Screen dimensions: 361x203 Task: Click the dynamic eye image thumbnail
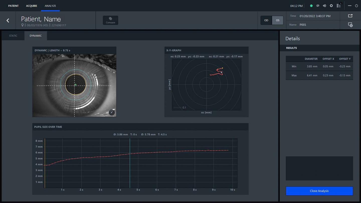point(74,85)
